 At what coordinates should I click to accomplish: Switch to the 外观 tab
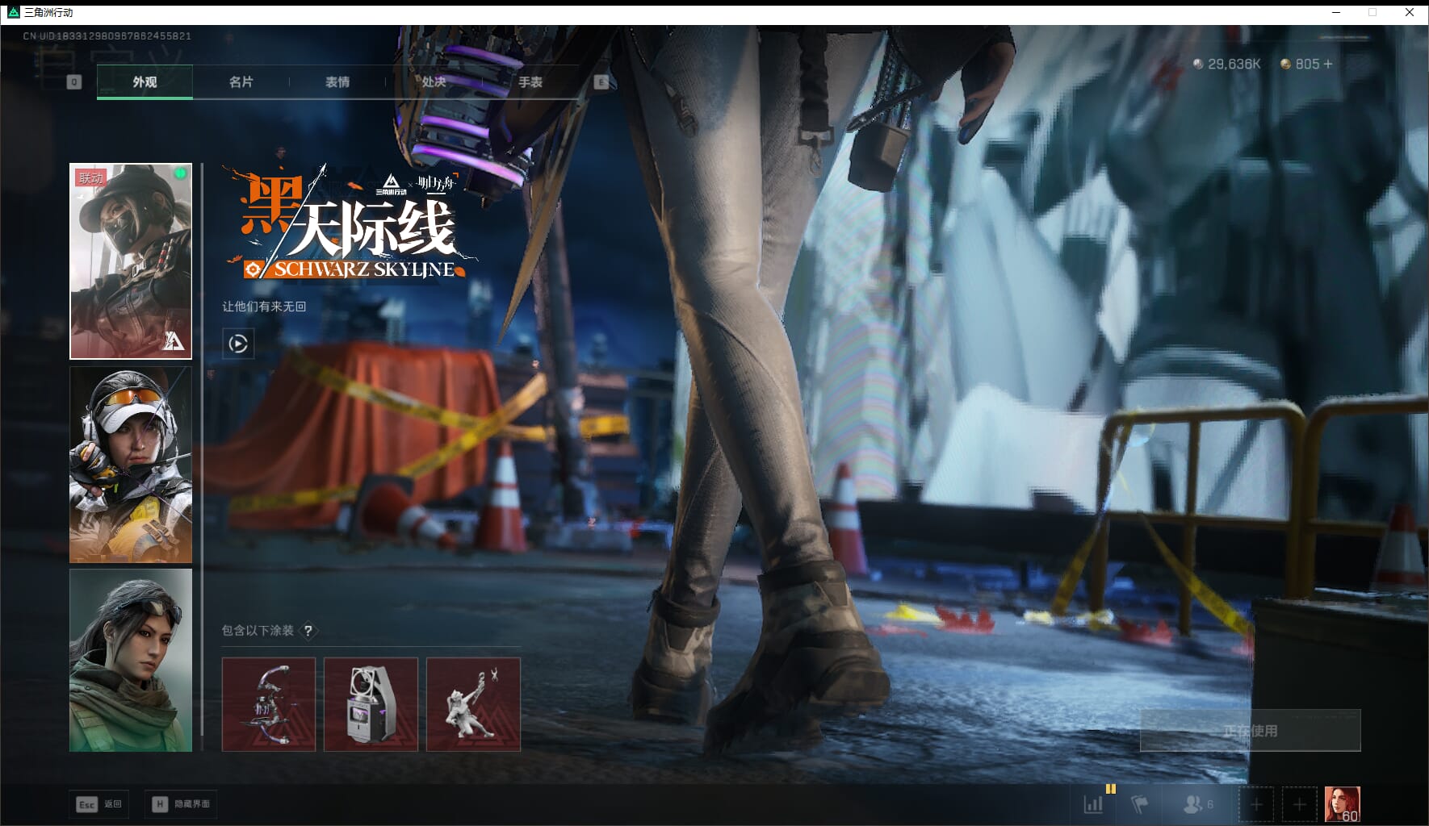coord(145,81)
